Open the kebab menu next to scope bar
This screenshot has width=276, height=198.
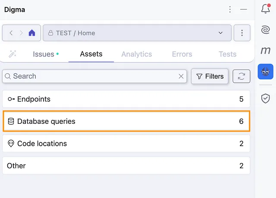(x=242, y=33)
